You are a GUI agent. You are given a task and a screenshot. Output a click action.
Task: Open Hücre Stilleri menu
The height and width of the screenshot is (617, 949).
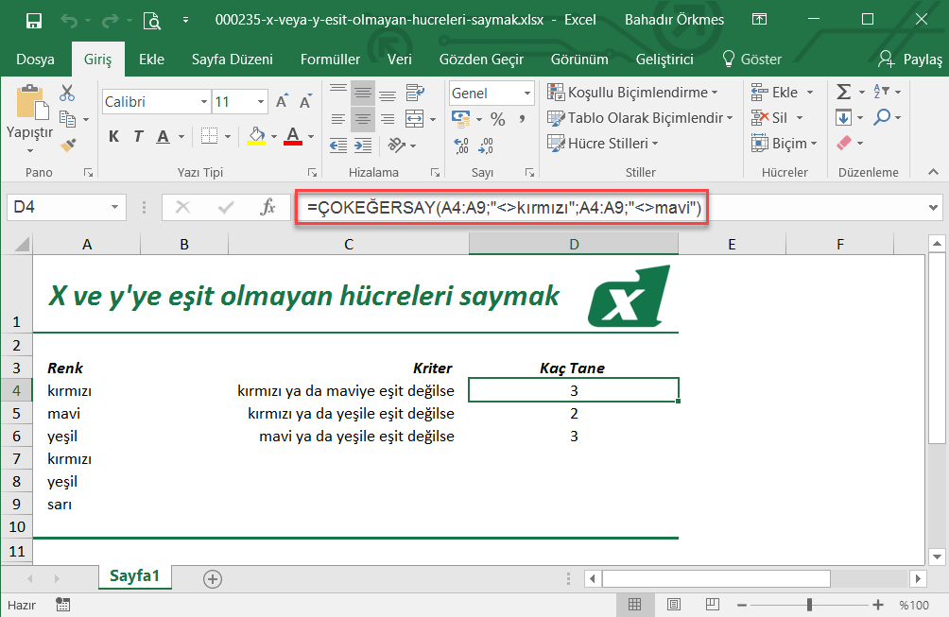603,144
